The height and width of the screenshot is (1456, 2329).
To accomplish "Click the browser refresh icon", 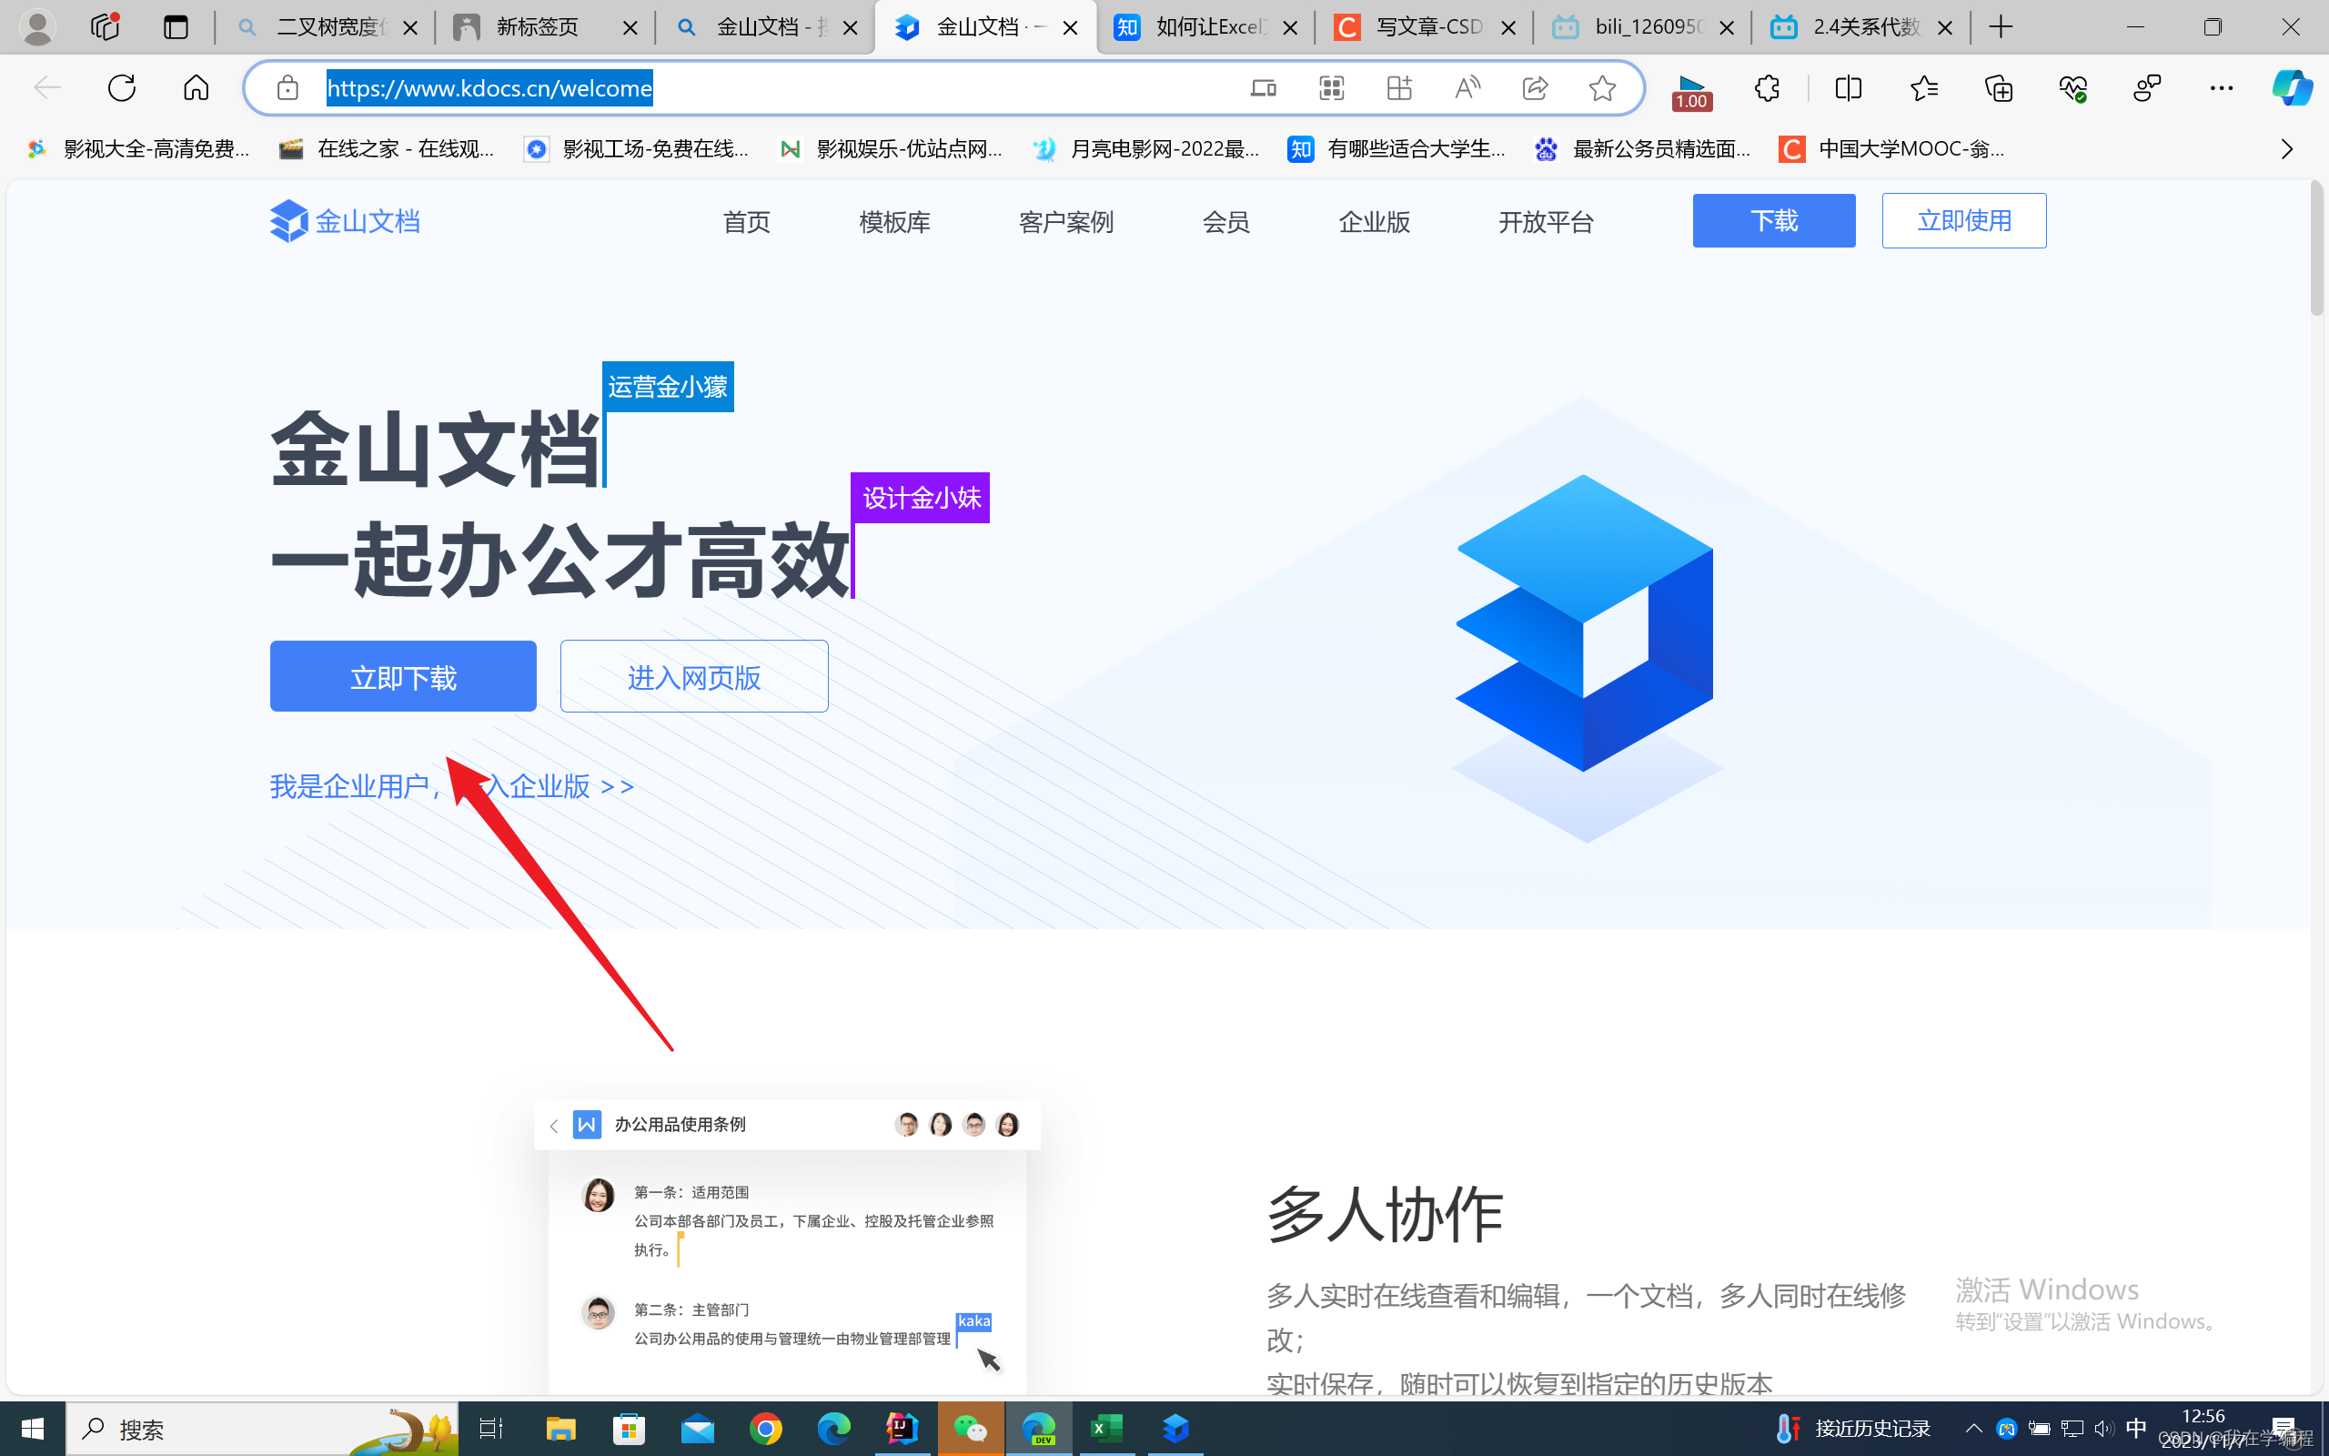I will (122, 88).
